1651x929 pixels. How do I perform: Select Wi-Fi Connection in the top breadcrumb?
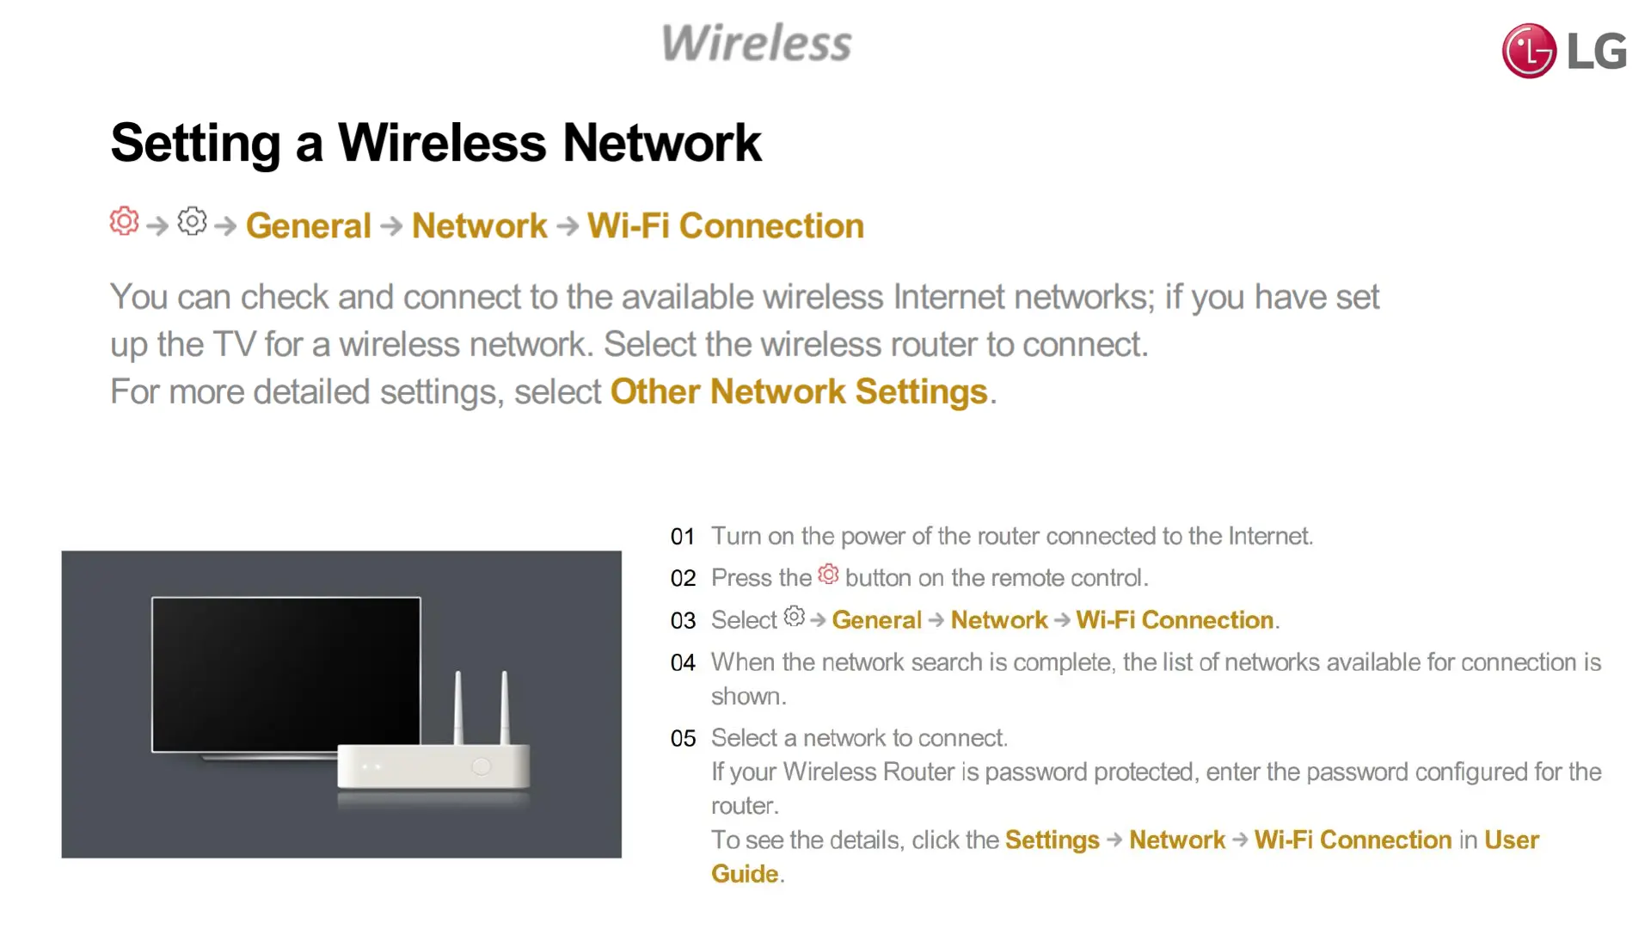[x=726, y=226]
